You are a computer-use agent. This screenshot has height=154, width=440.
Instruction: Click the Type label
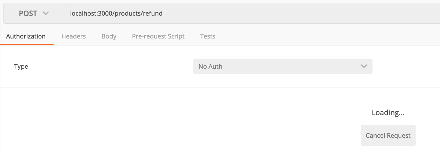point(21,67)
